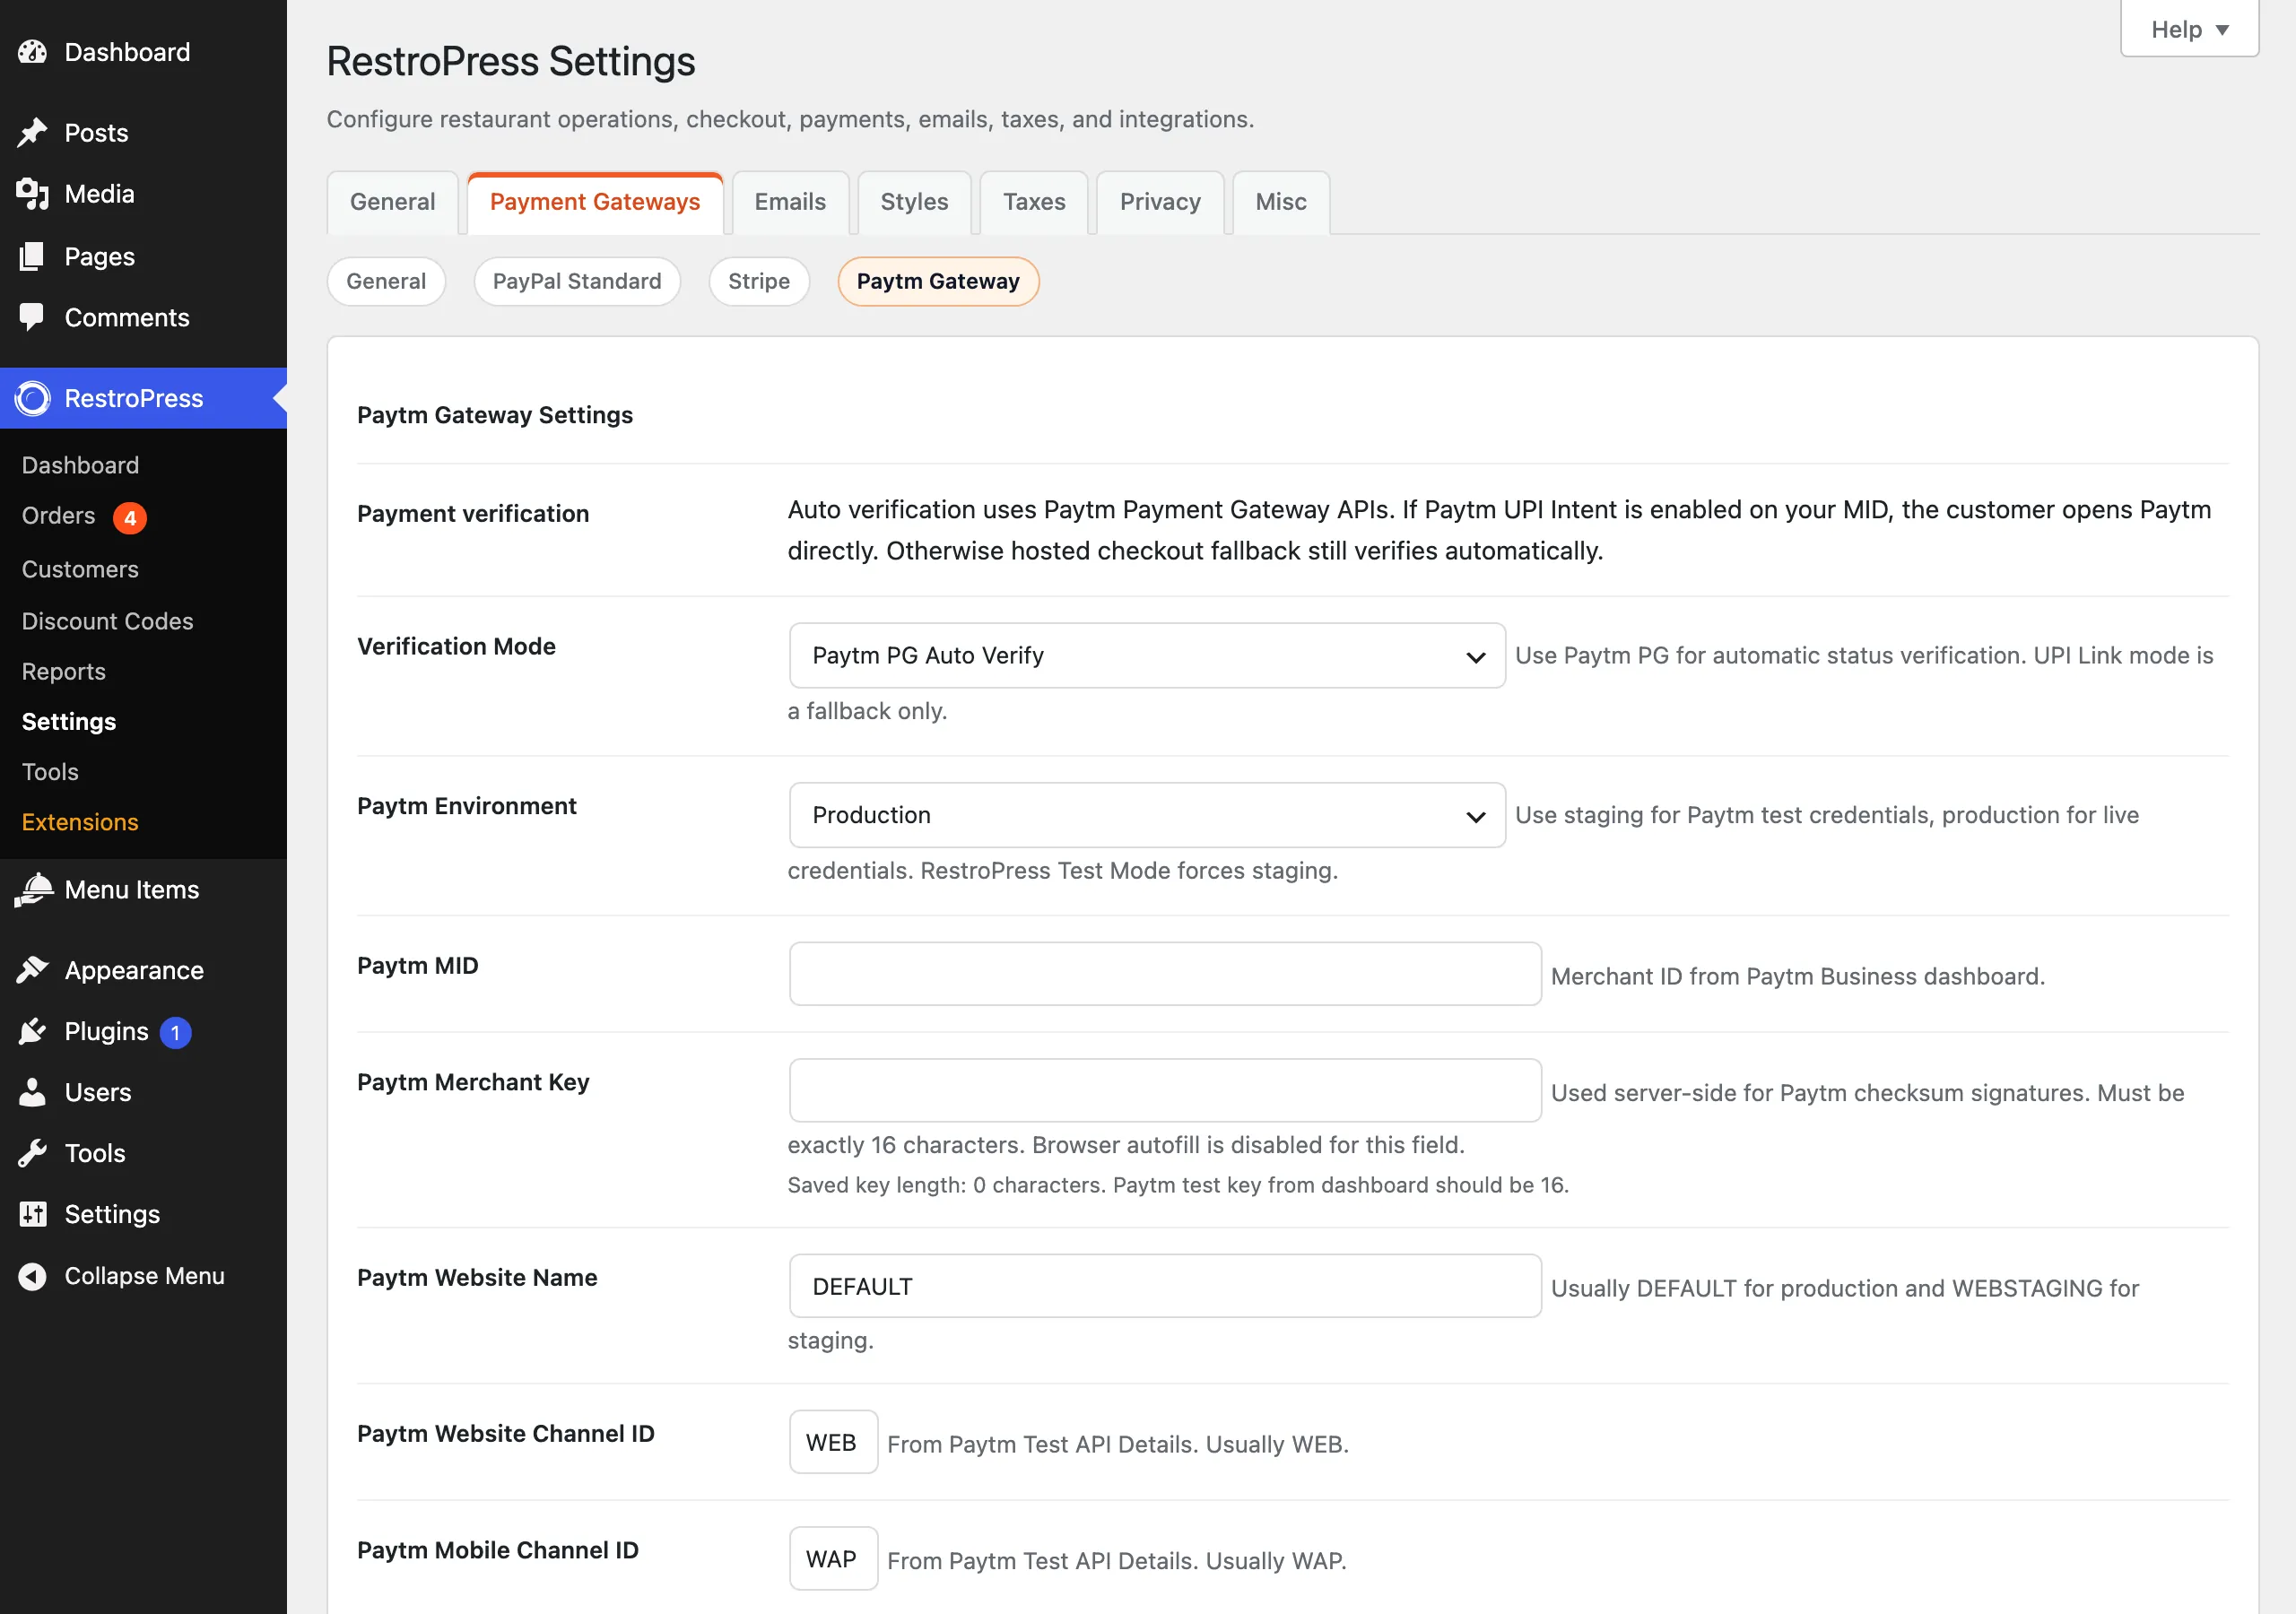Click the Comments speech bubble icon
Screen dimensions: 2296x1614
[32, 318]
